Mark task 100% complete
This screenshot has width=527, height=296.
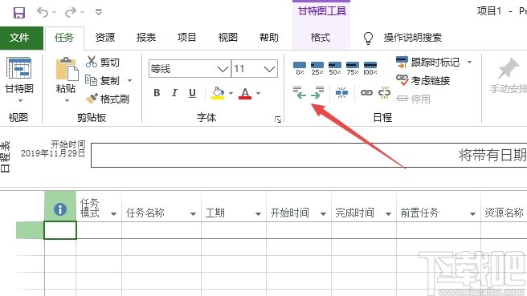pyautogui.click(x=370, y=68)
